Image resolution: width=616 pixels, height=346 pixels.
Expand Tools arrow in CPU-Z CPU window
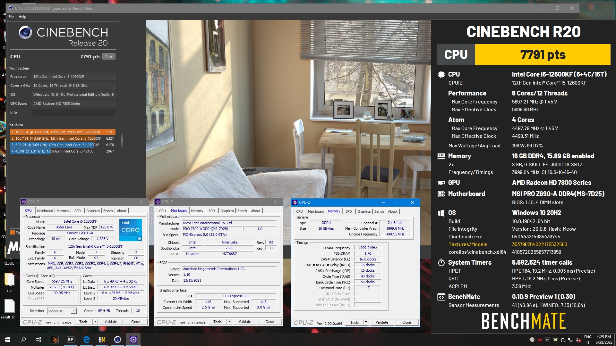point(95,322)
